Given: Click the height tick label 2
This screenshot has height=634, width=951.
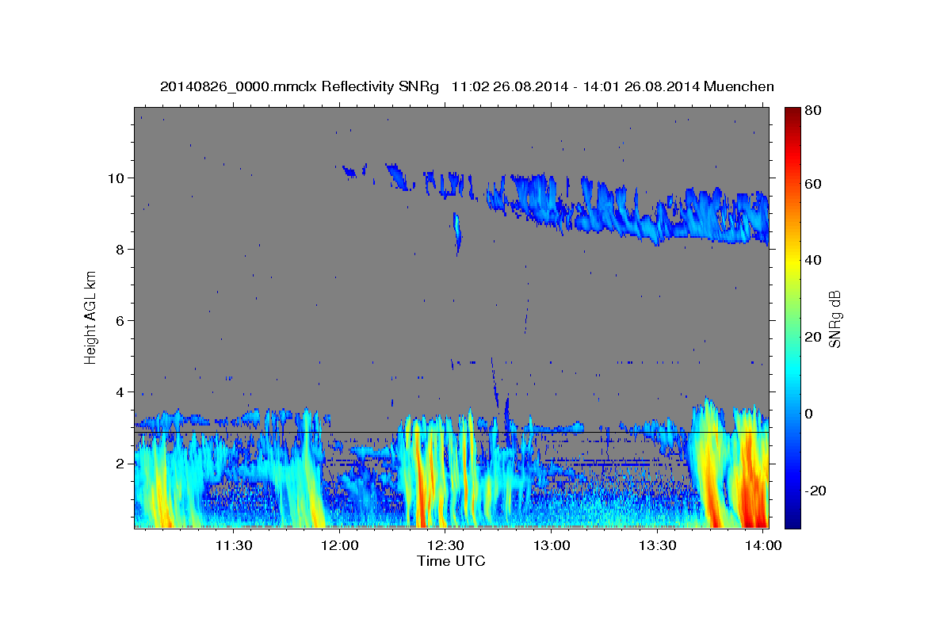Looking at the screenshot, I should (121, 463).
